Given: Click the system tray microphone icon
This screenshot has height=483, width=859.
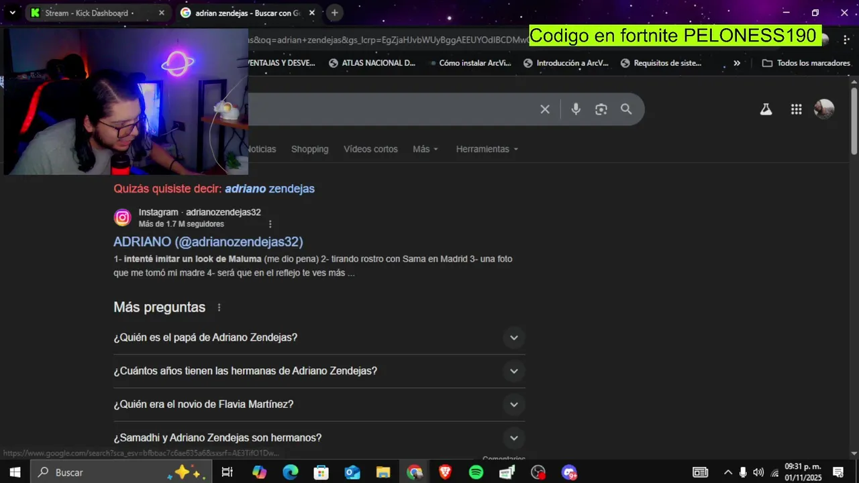Looking at the screenshot, I should coord(743,472).
